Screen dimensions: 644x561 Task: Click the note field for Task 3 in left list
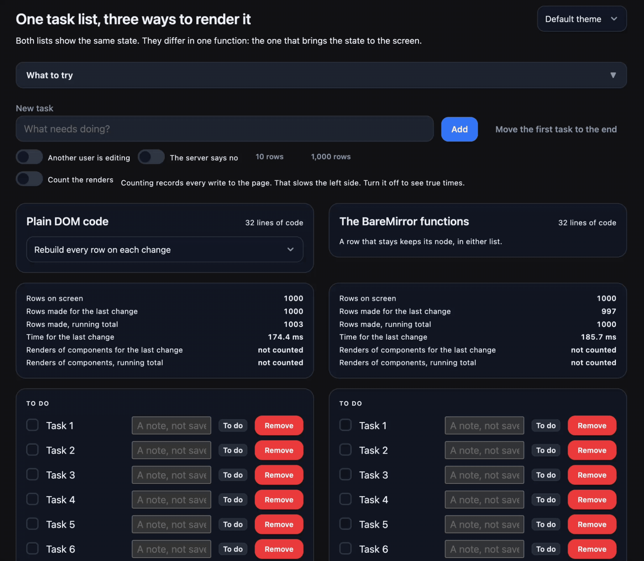(x=171, y=475)
